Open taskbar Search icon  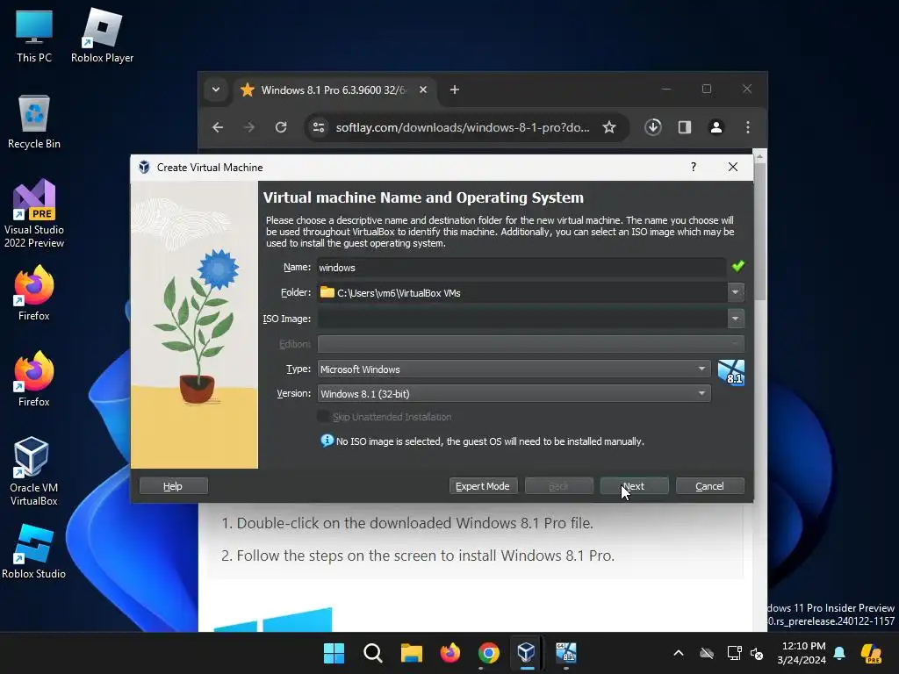click(x=372, y=653)
